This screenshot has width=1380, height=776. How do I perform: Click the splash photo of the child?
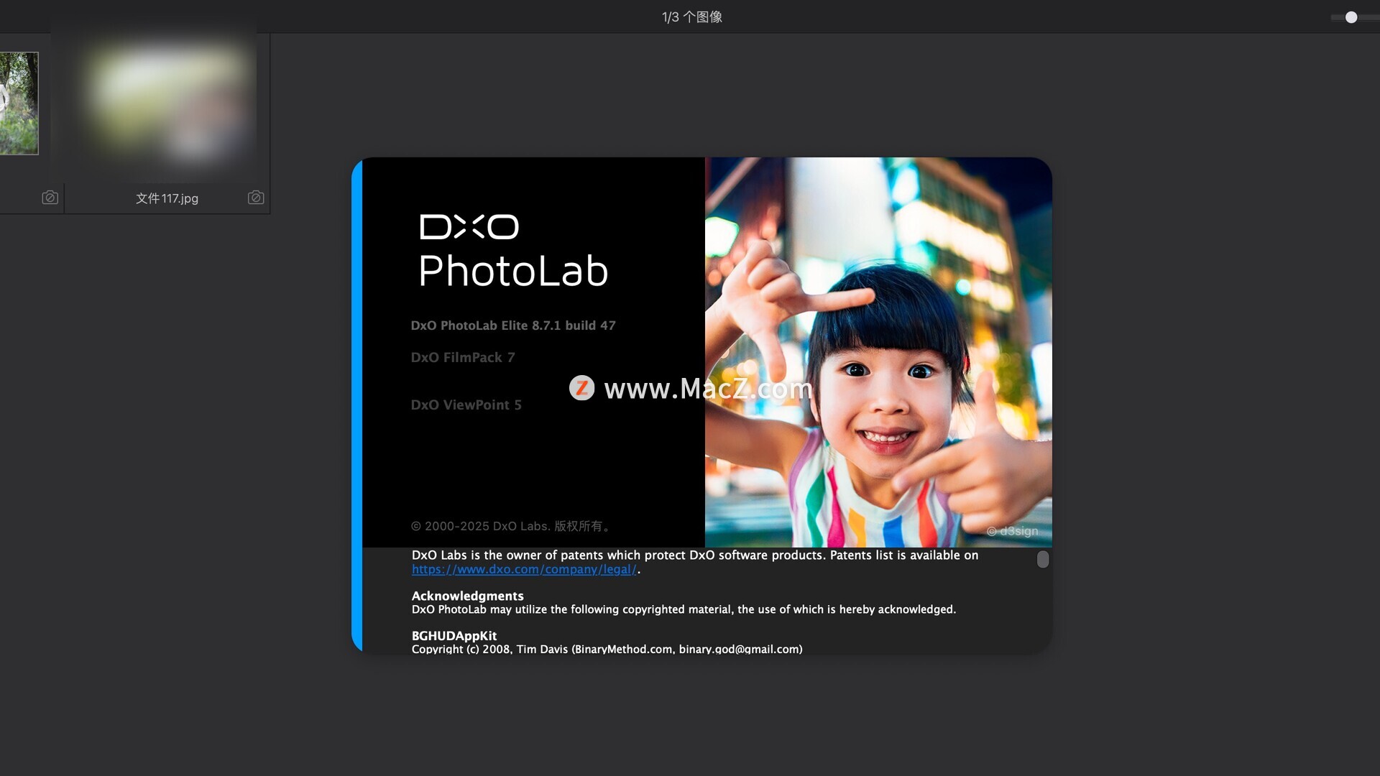(878, 352)
